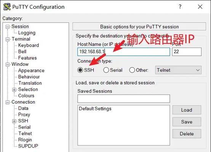Open the Data category
Viewport: 211px width, 152px height.
point(23,108)
